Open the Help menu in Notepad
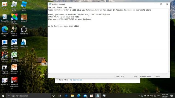 click(x=70, y=7)
